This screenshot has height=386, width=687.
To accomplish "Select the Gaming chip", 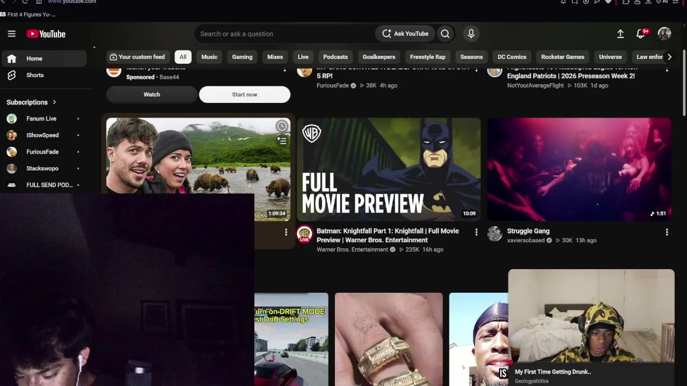I will (242, 57).
